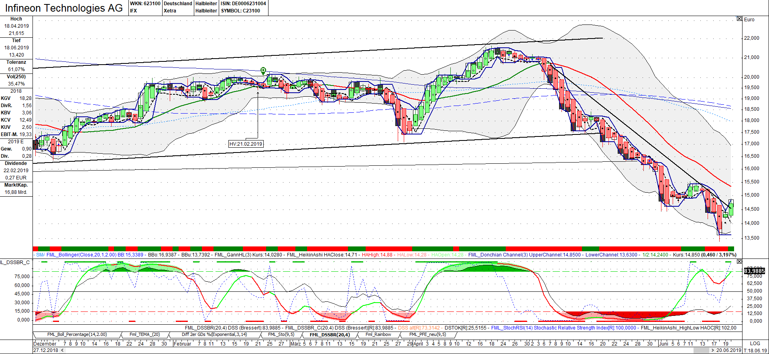769x354 pixels.
Task: Click the Dividende amount 0,27 EUR
Action: [16, 178]
